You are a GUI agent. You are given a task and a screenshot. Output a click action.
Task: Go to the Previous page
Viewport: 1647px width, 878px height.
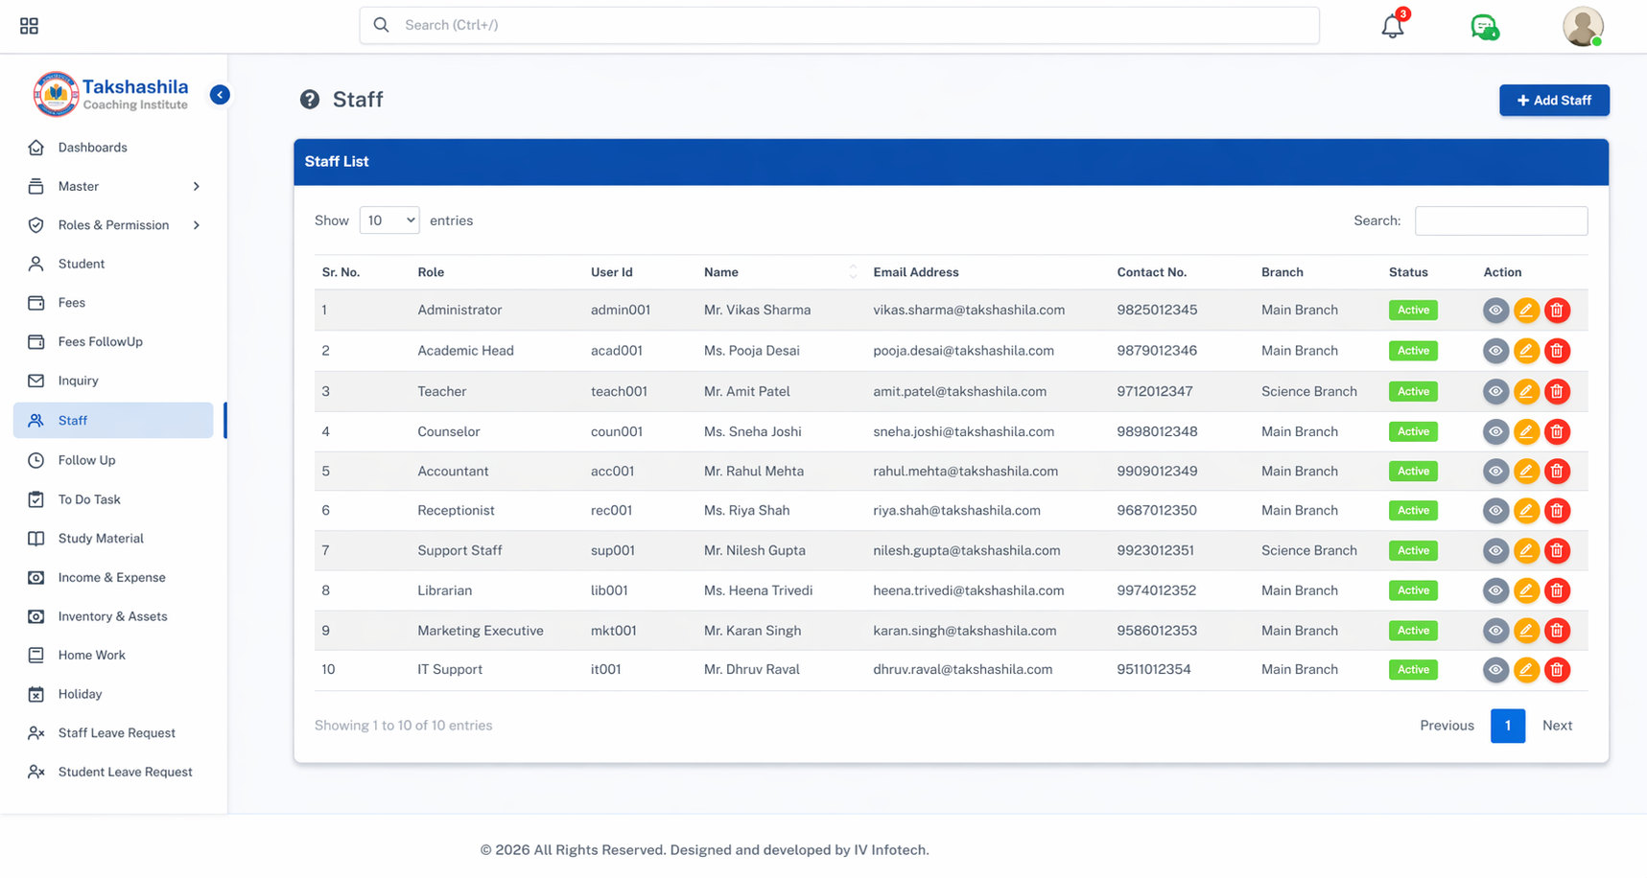(1447, 726)
